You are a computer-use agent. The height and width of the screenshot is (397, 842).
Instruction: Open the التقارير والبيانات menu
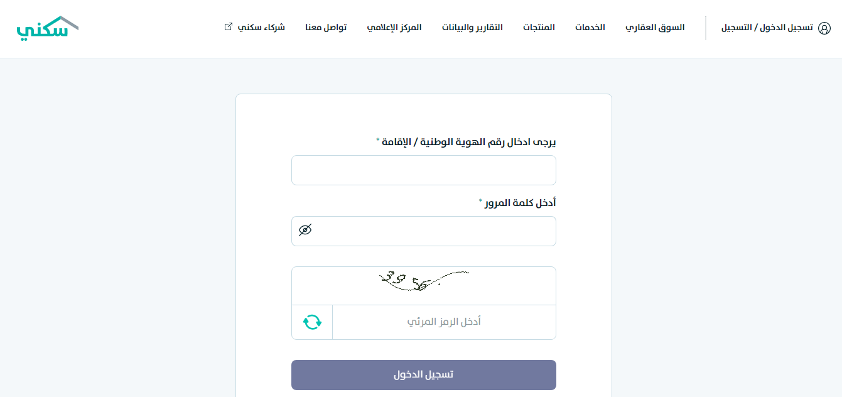pos(472,28)
